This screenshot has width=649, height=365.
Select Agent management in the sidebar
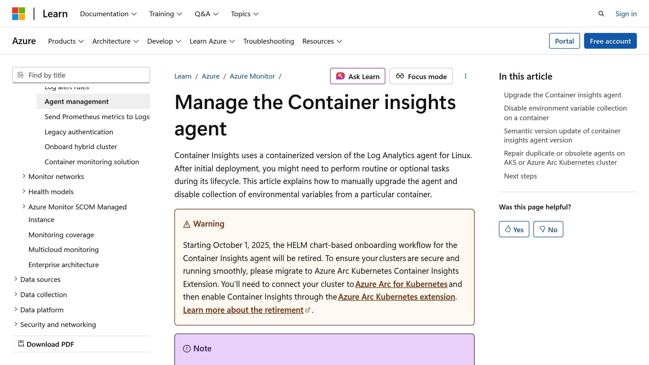[x=76, y=101]
